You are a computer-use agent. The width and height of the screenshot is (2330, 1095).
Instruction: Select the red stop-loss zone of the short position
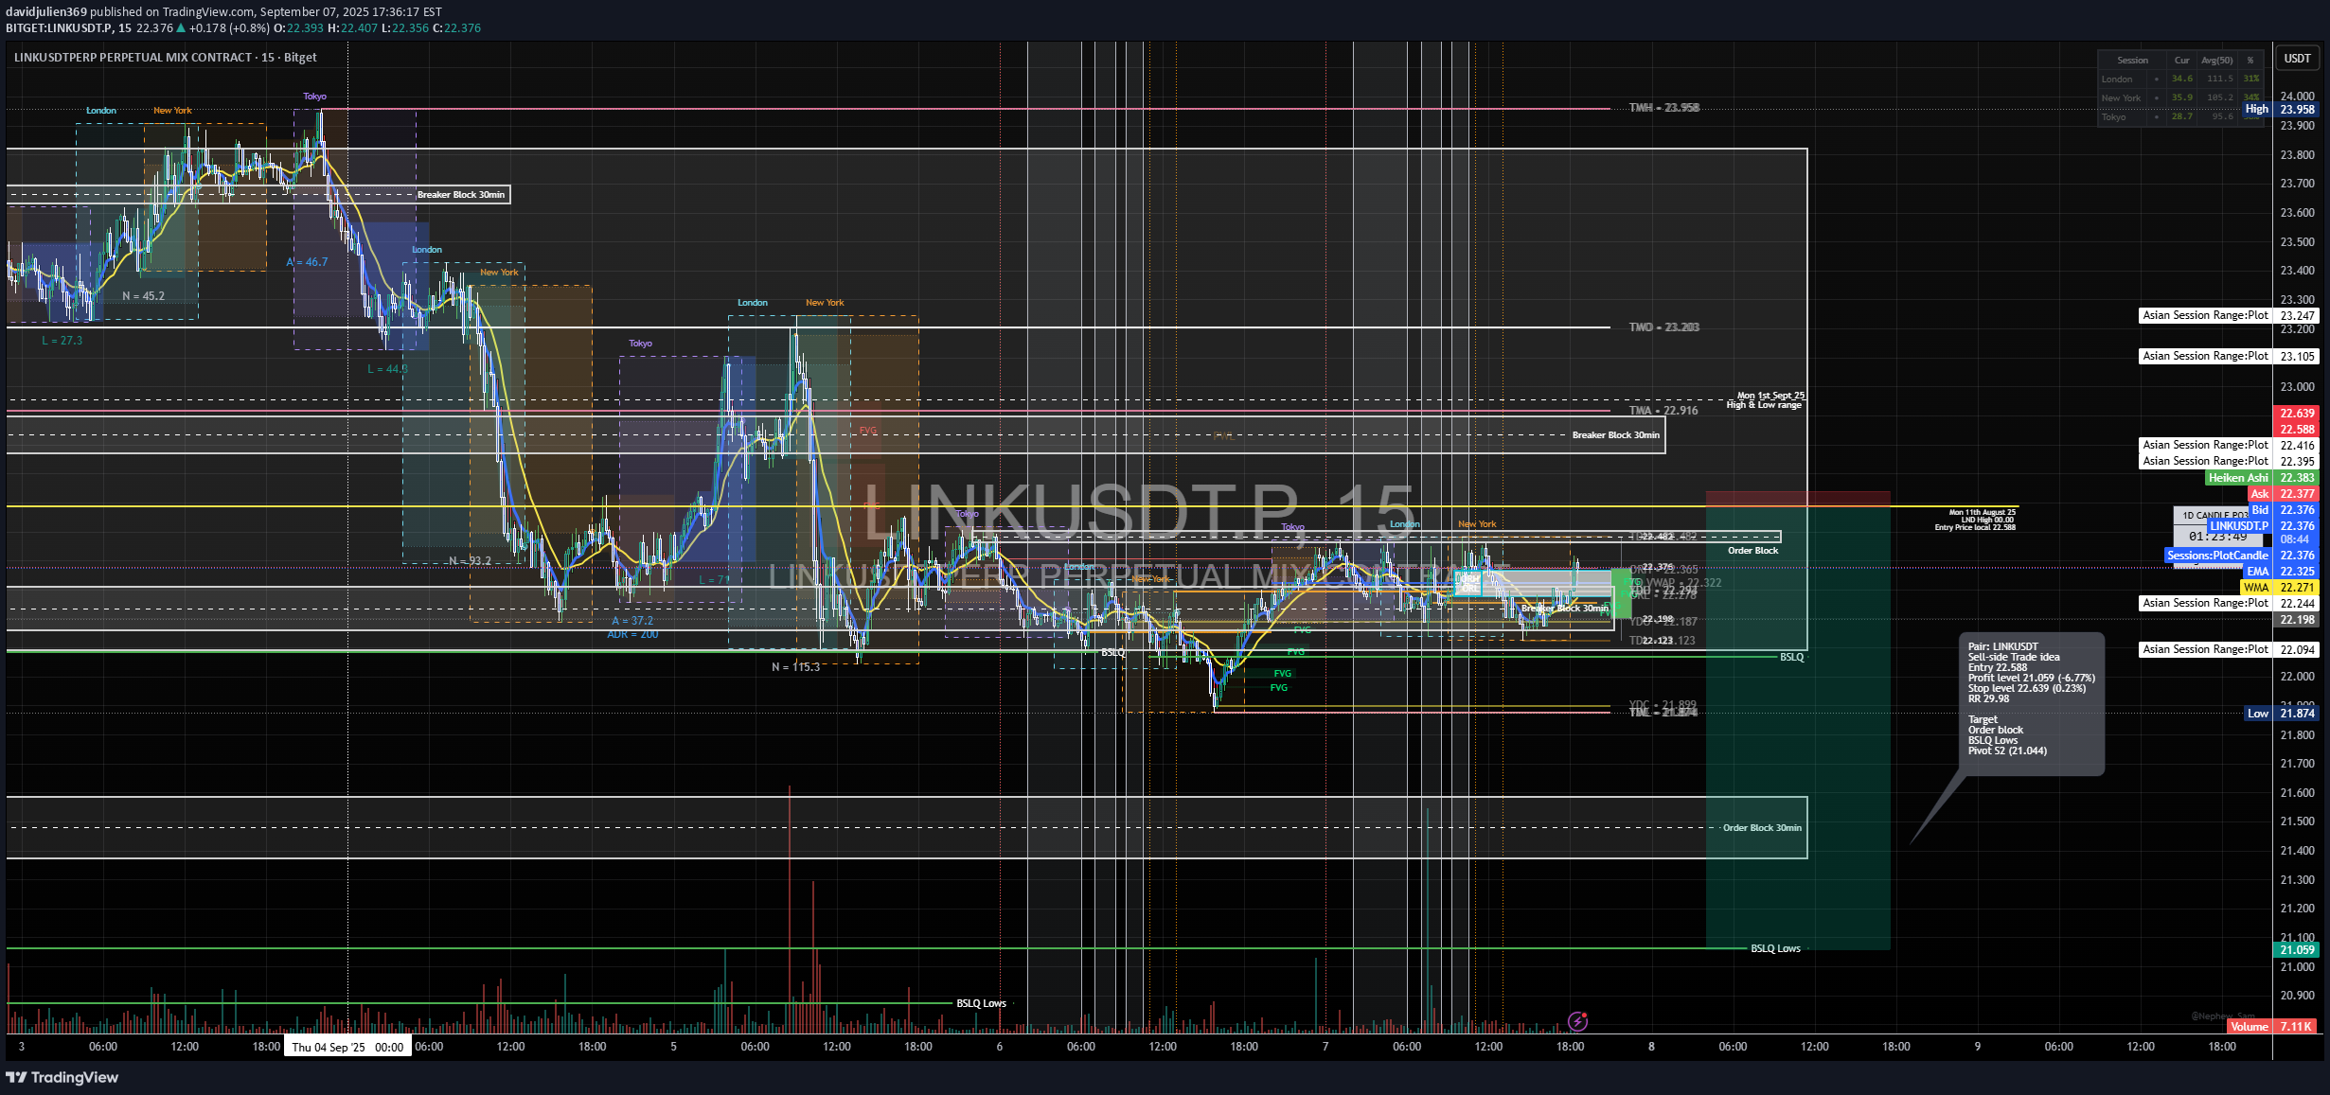click(1798, 499)
